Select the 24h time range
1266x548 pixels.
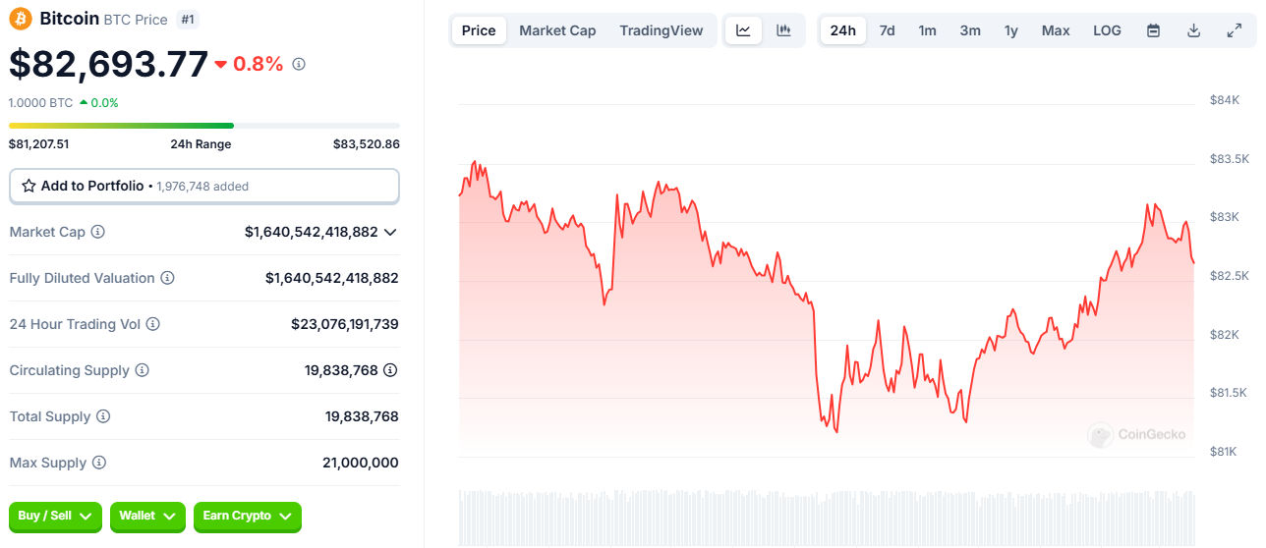tap(842, 30)
